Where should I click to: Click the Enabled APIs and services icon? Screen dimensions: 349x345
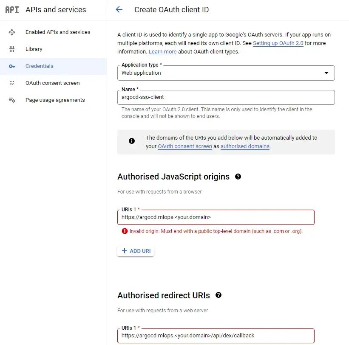coord(12,32)
